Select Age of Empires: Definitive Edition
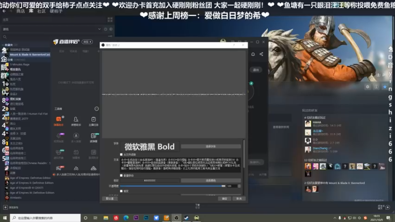 (x=30, y=178)
